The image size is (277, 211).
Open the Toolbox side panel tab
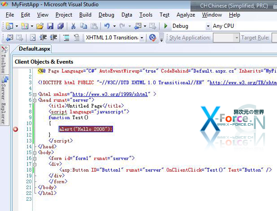(x=4, y=60)
